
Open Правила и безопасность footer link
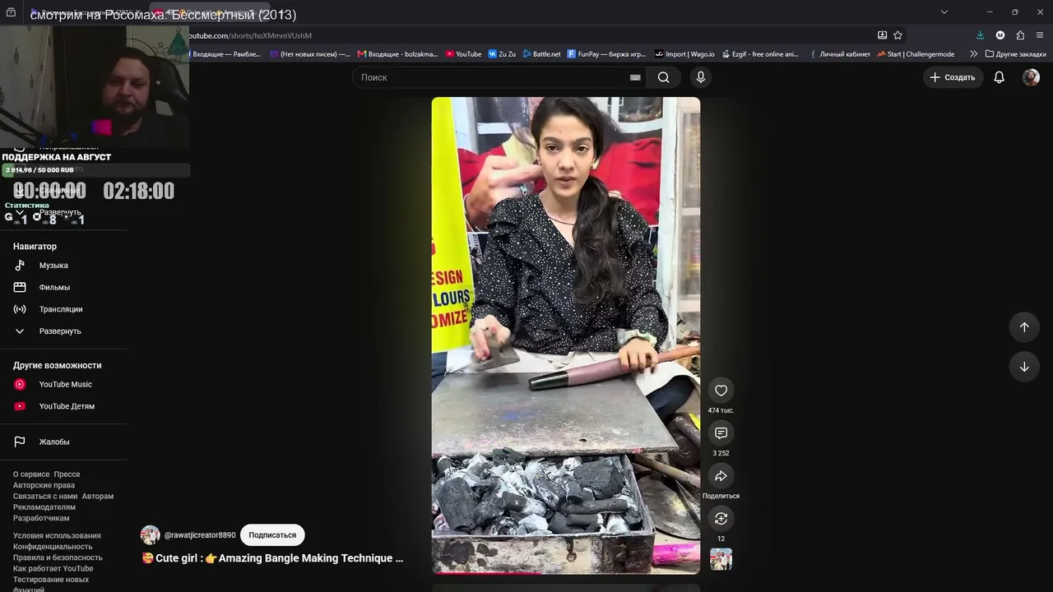pos(58,557)
